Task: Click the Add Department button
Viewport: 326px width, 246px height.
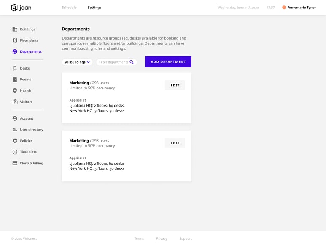Action: tap(168, 62)
